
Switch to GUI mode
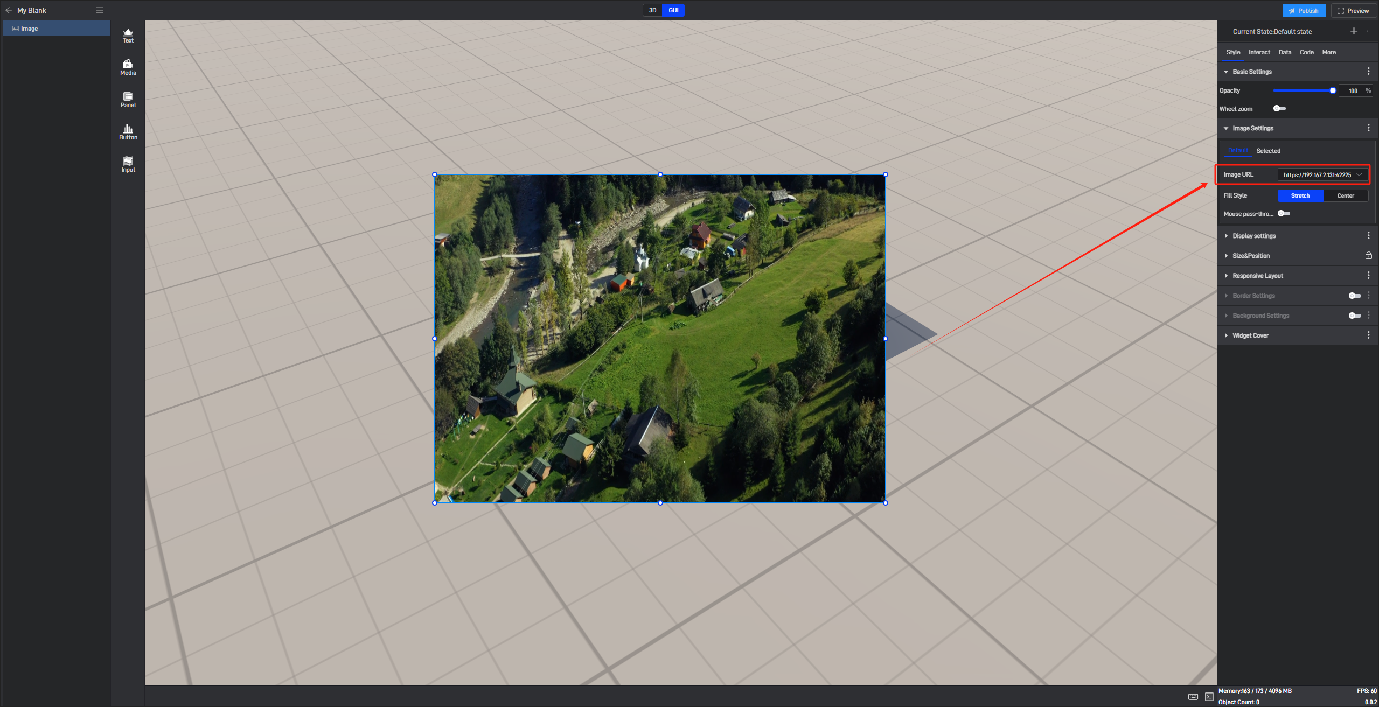click(673, 10)
